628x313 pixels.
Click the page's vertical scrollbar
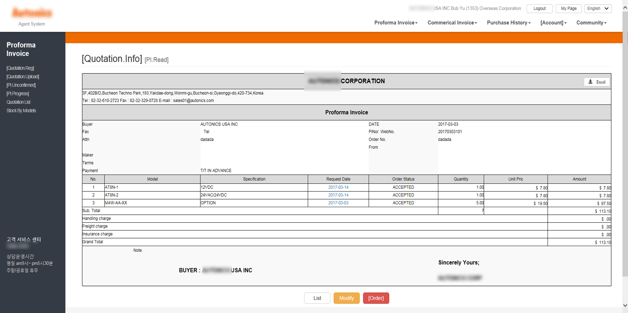coord(625,144)
